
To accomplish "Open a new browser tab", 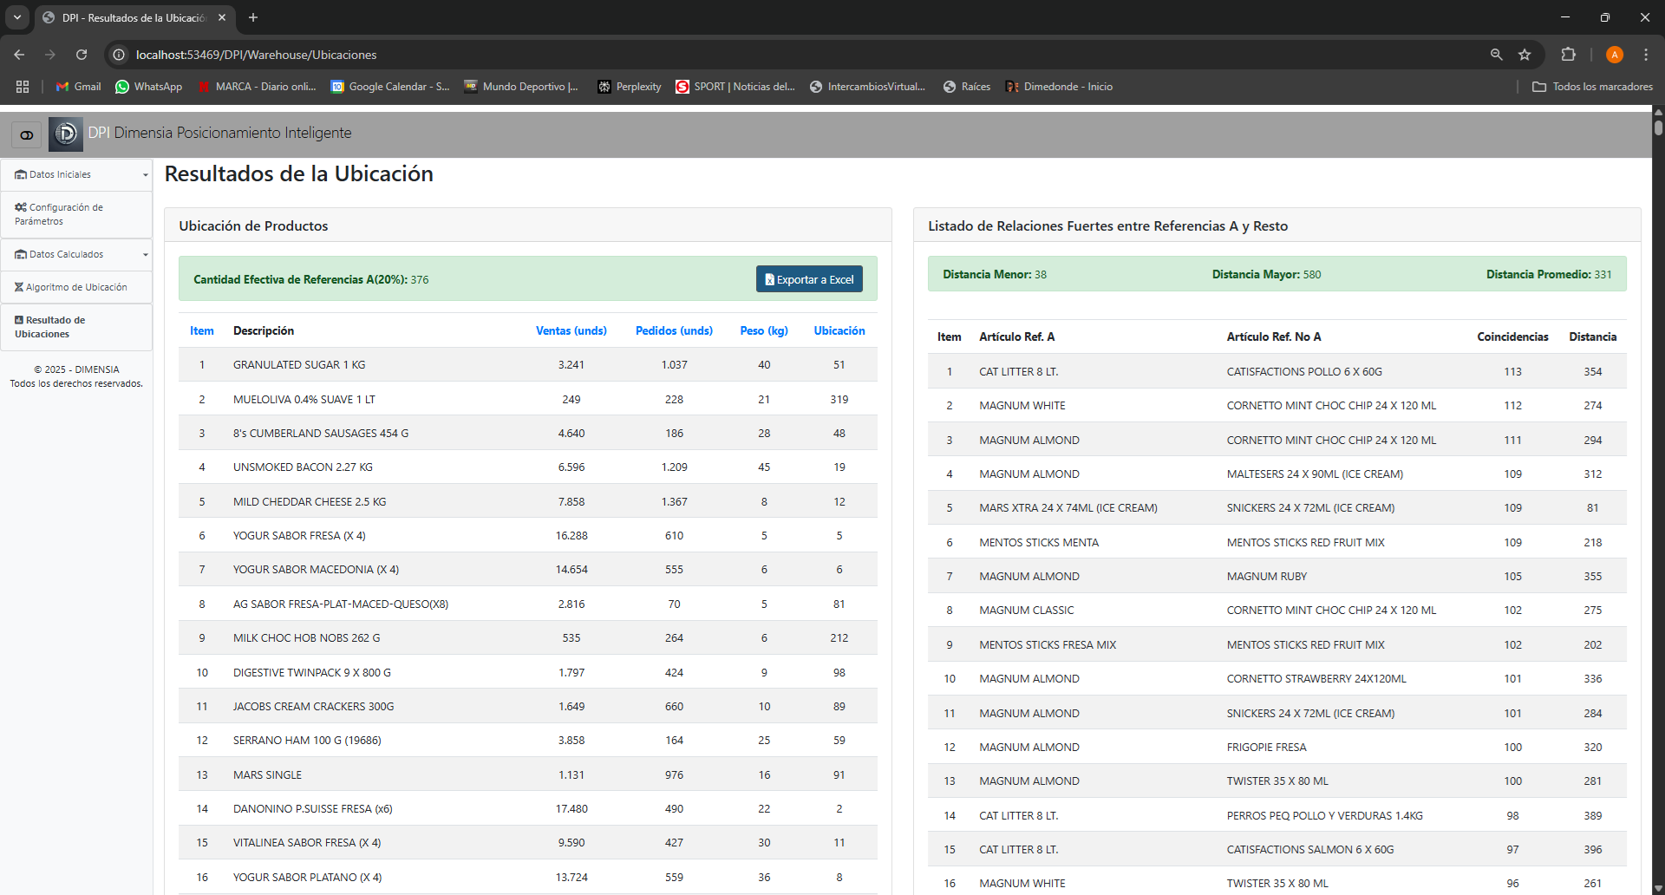I will [253, 17].
